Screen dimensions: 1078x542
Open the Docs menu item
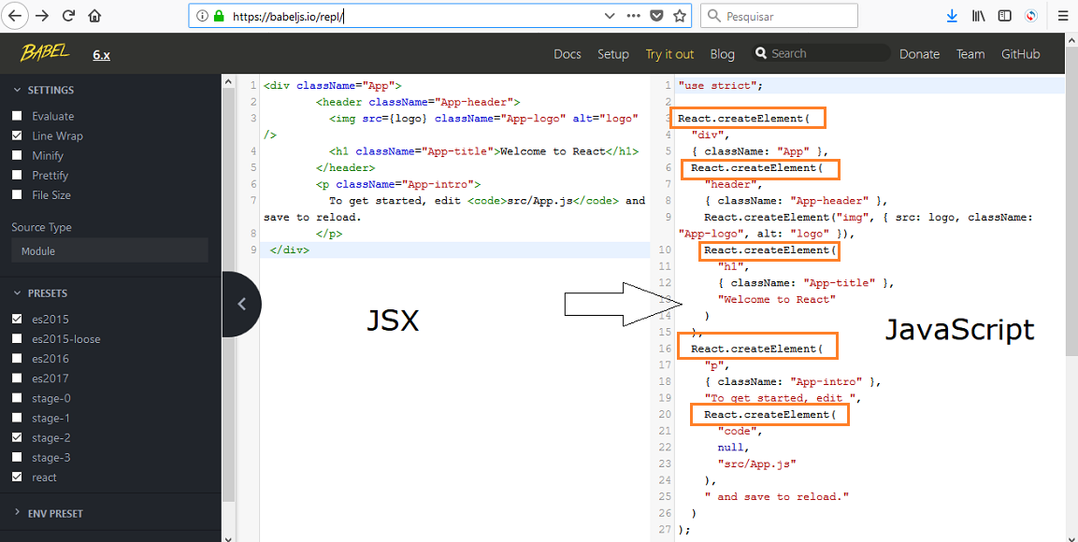(x=568, y=54)
